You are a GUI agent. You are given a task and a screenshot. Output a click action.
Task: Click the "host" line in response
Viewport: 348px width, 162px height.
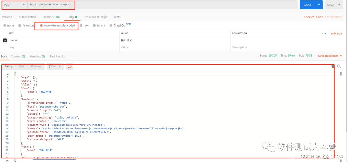[47, 107]
